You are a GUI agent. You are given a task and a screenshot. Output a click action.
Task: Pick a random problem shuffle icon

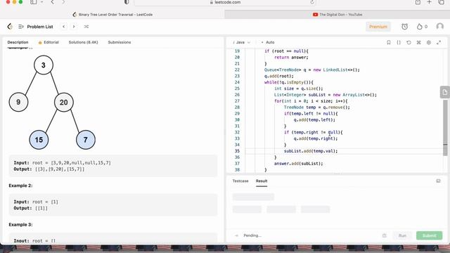86,27
